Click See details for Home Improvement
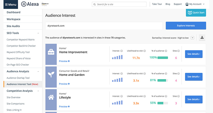213x113 pixels. coord(194,54)
